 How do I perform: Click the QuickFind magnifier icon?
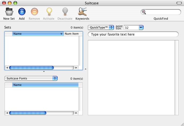click(x=144, y=12)
